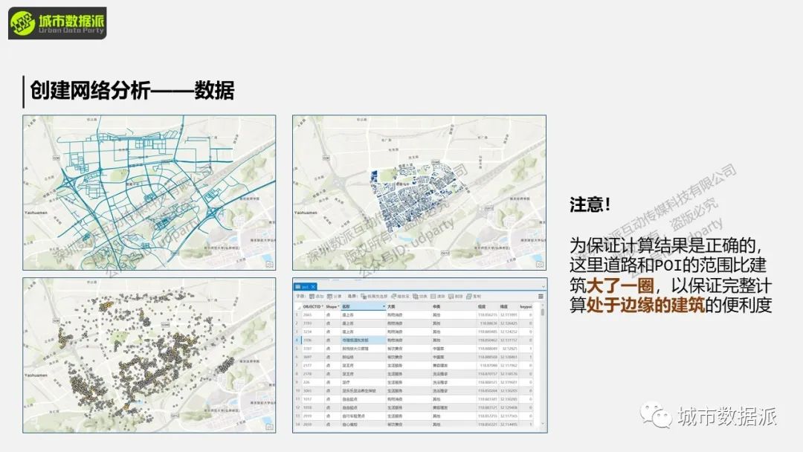Select the poi table tab

pyautogui.click(x=306, y=287)
